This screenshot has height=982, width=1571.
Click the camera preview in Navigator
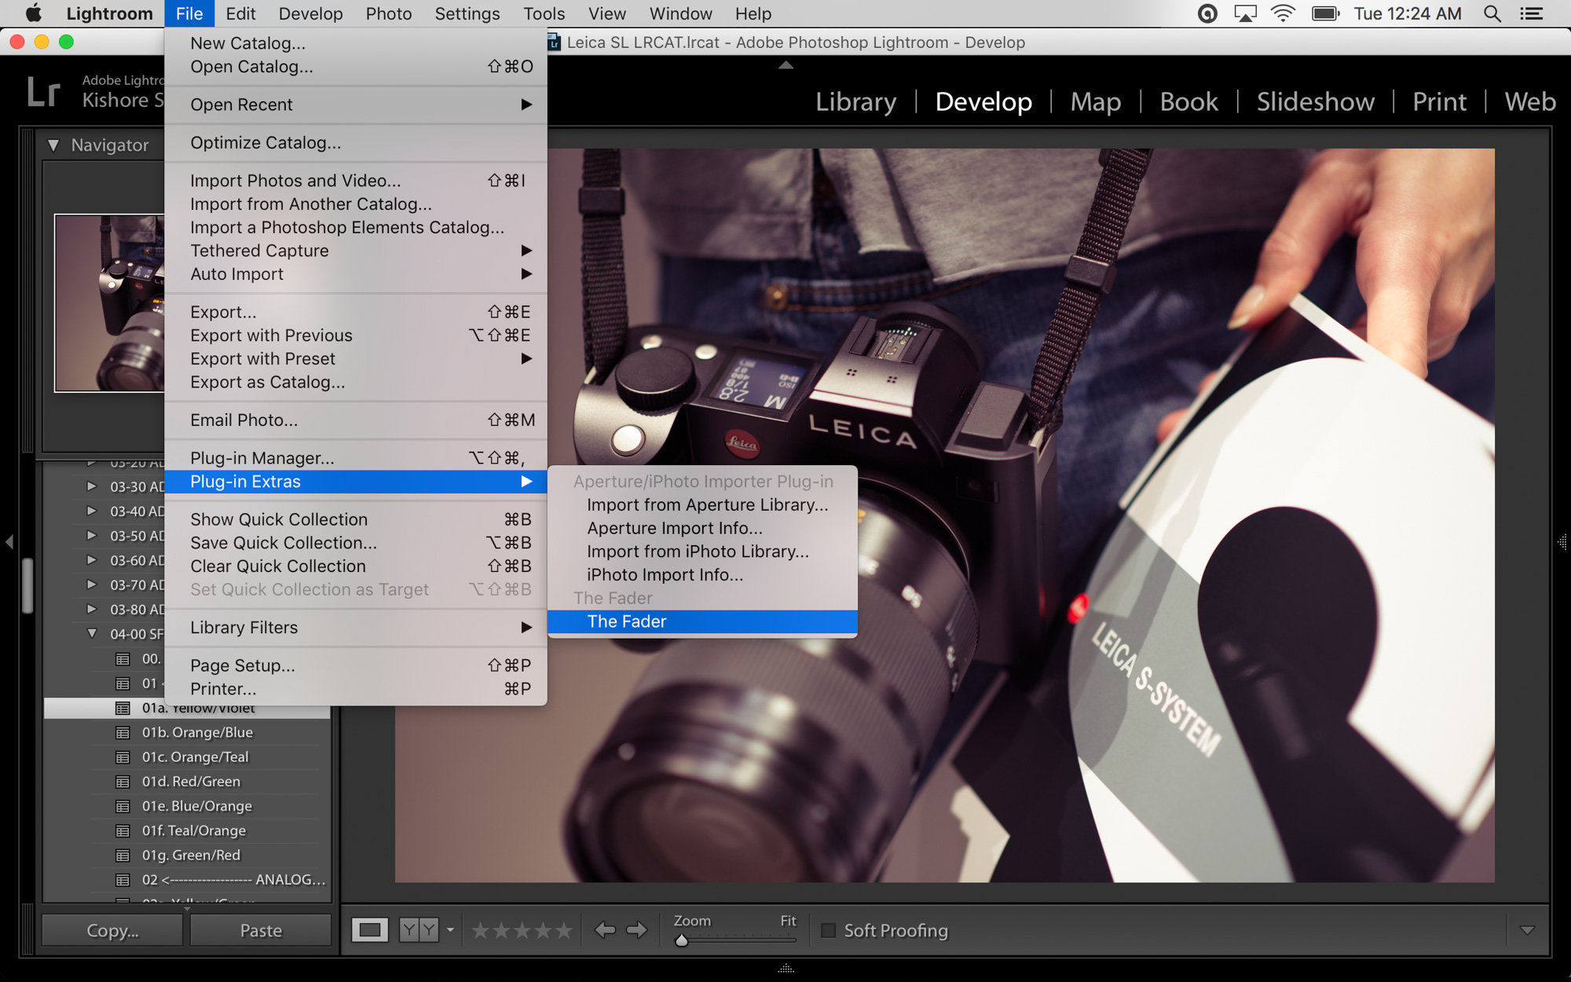point(110,302)
